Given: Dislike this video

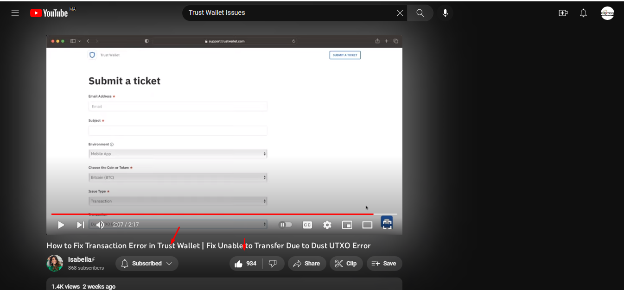Looking at the screenshot, I should click(273, 264).
